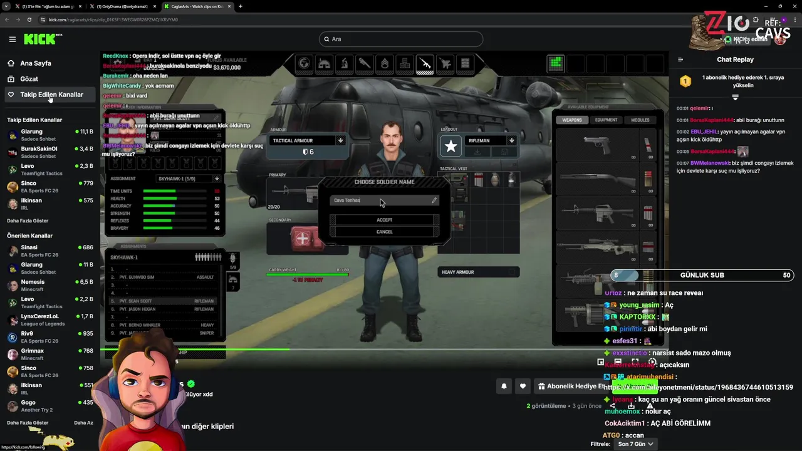Collapse recommended channels with Daha Az
The width and height of the screenshot is (802, 451).
pyautogui.click(x=83, y=423)
